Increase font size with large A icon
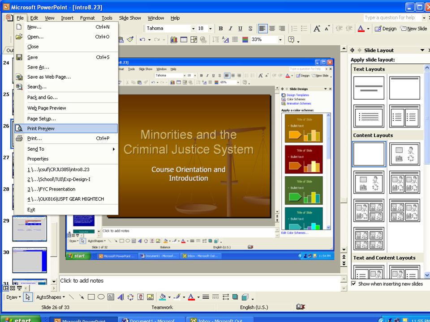 317,29
